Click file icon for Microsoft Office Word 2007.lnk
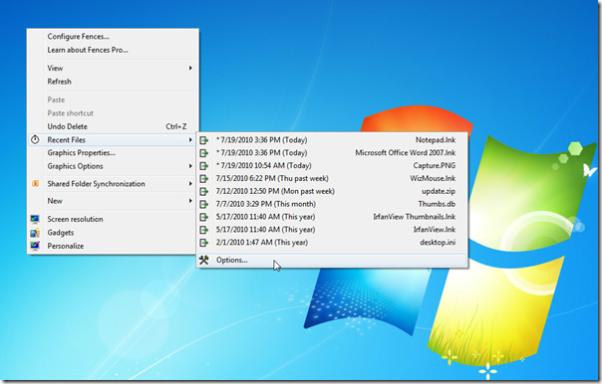 (204, 153)
